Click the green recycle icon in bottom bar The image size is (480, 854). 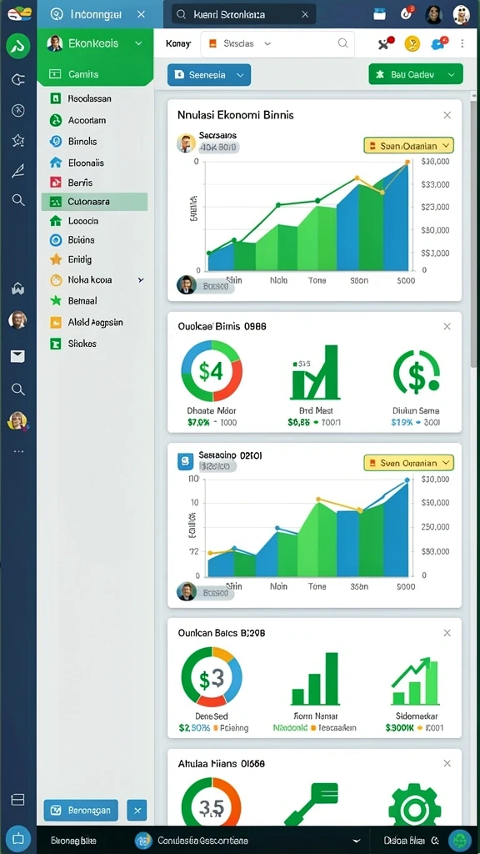click(460, 841)
